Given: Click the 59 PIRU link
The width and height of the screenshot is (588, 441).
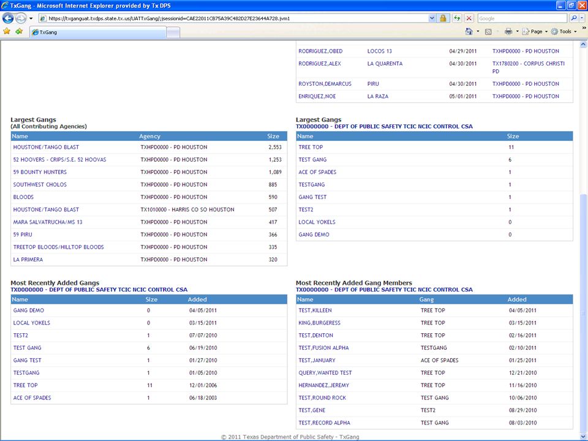Looking at the screenshot, I should click(23, 235).
